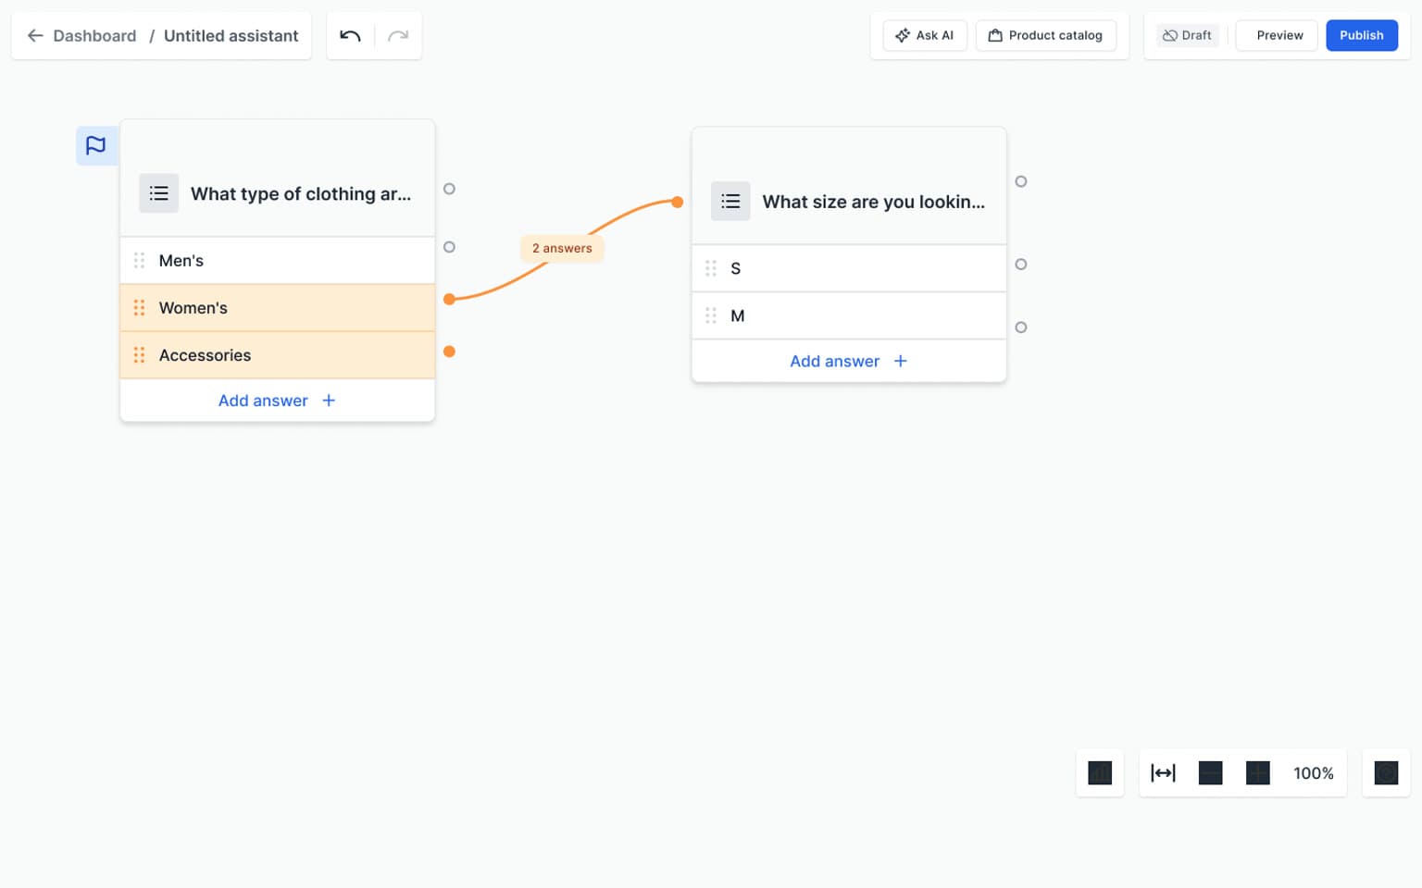Click the redo arrow
The image size is (1422, 888).
[398, 36]
